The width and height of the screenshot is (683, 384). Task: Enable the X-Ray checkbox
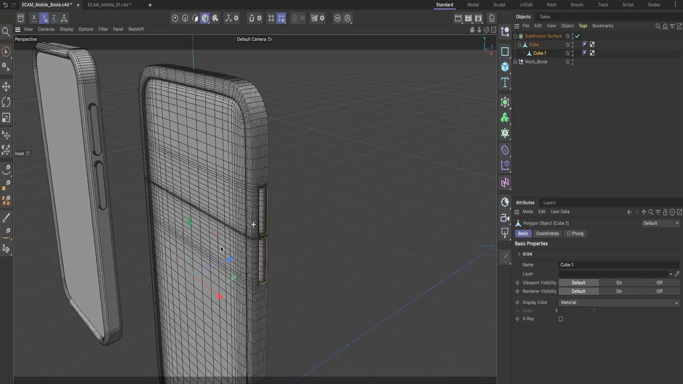[561, 319]
